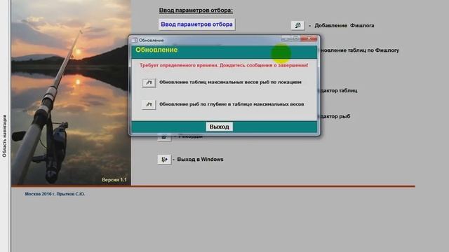Click the Ввод параметров отбора underlined heading

pos(196,10)
